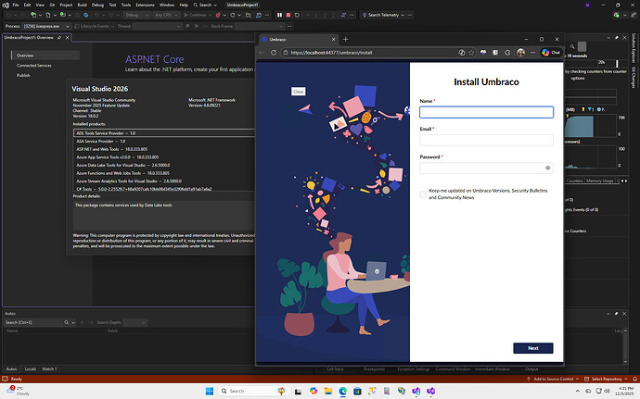The height and width of the screenshot is (399, 640).
Task: View site information lock icon in address bar
Action: coord(286,53)
